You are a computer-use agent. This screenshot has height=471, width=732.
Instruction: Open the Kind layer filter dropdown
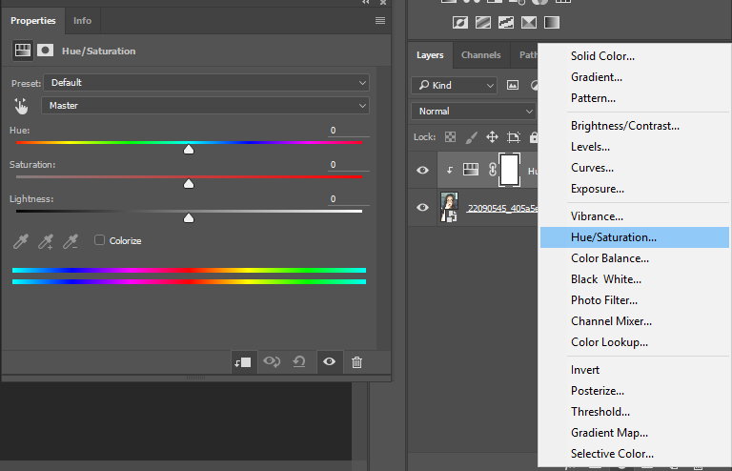point(454,85)
